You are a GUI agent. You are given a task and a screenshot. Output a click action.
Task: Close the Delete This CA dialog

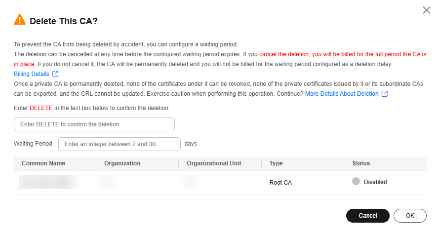pyautogui.click(x=427, y=10)
